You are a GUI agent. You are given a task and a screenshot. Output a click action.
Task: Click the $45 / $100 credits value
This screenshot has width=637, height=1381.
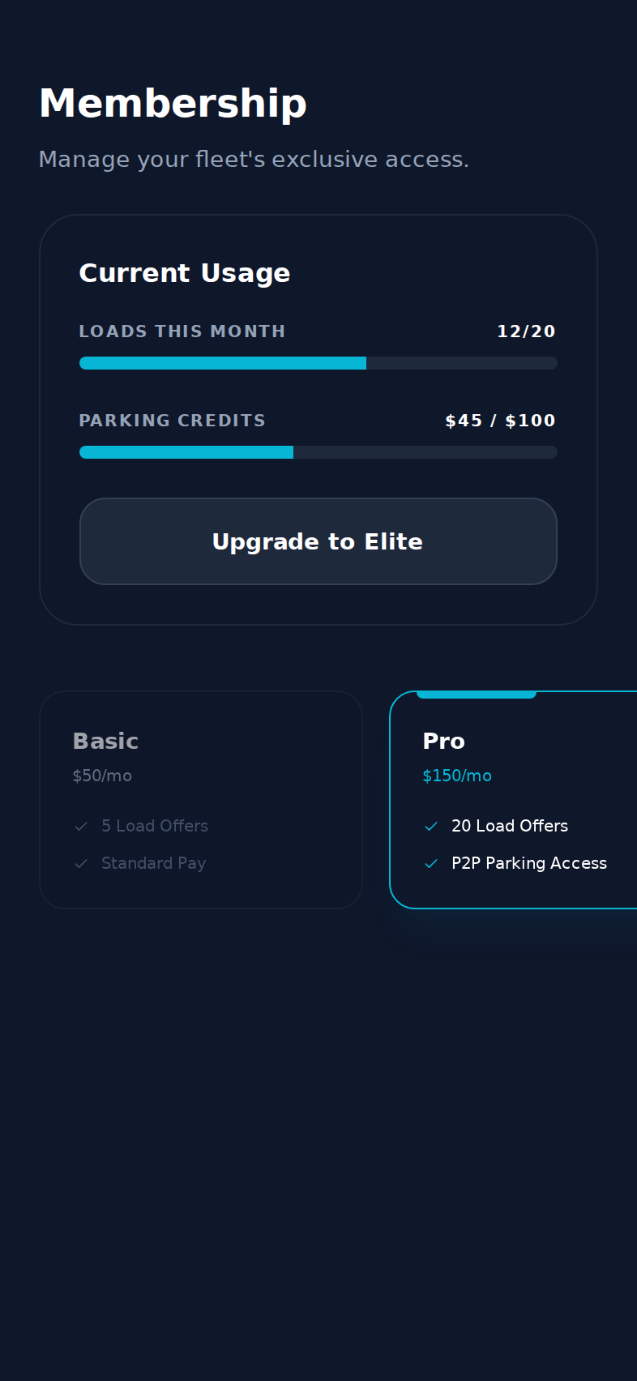click(500, 421)
